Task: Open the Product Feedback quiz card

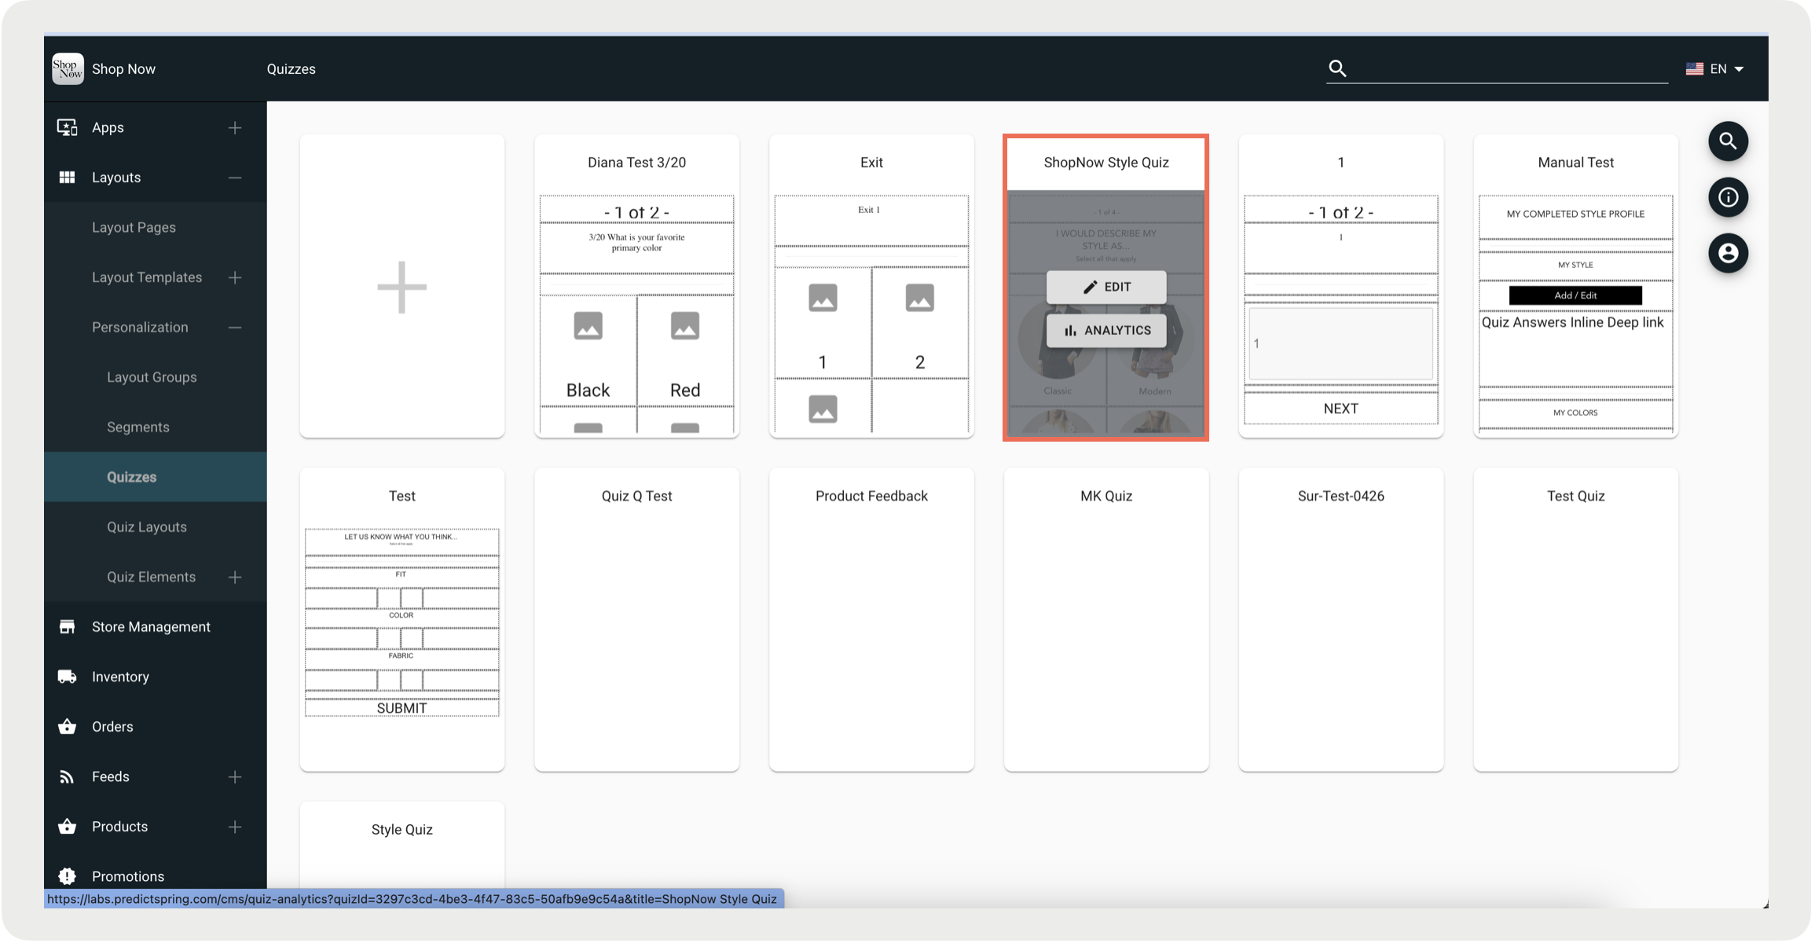Action: pyautogui.click(x=871, y=620)
